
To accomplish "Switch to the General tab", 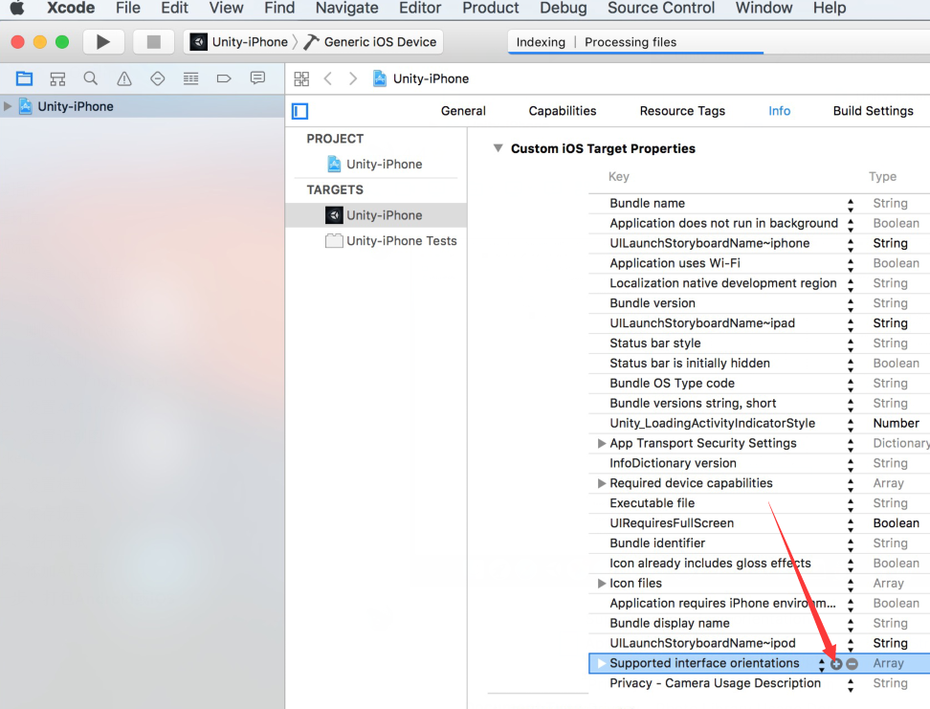I will point(463,111).
